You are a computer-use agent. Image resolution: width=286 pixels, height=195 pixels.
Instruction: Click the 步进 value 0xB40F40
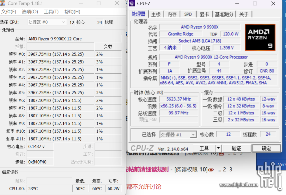point(40,162)
